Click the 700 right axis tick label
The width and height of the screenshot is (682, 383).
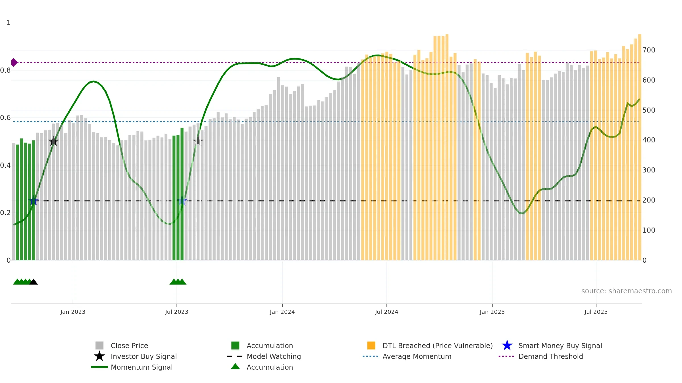coord(649,50)
